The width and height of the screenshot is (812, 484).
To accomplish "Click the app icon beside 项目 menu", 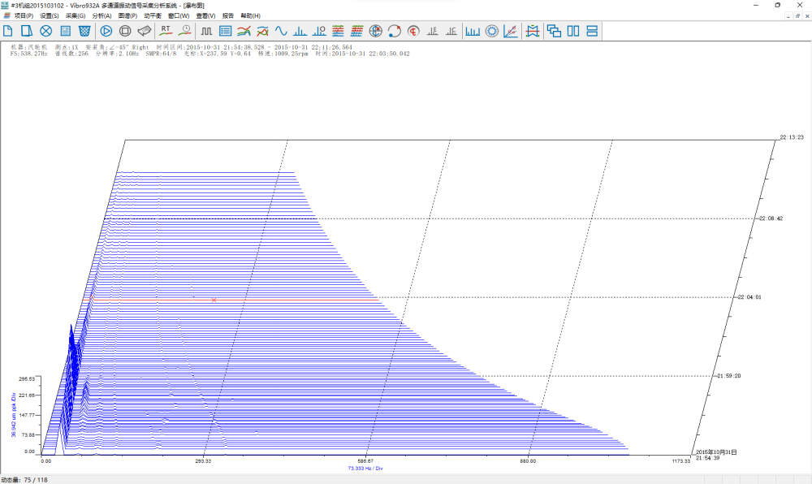I will point(6,16).
